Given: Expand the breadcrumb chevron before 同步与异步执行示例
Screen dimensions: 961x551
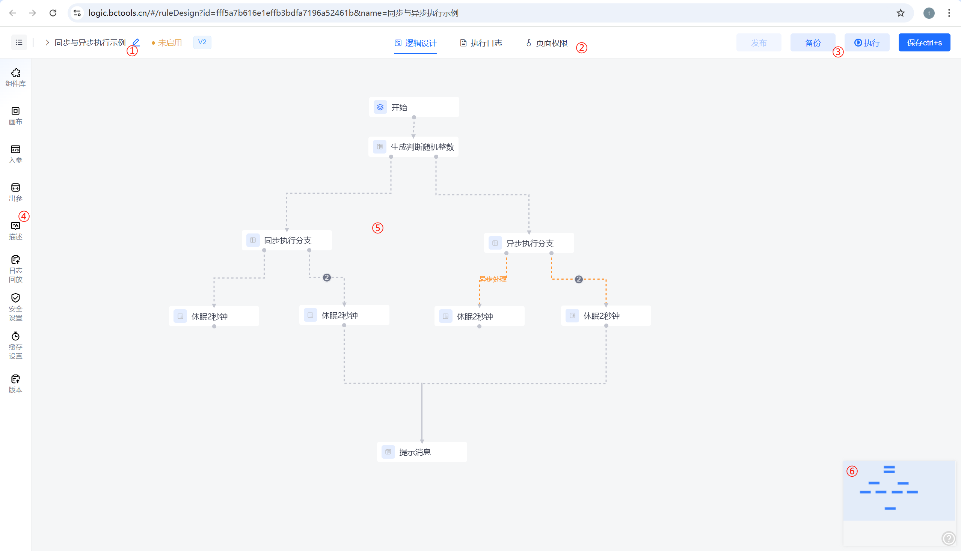Looking at the screenshot, I should pyautogui.click(x=47, y=42).
